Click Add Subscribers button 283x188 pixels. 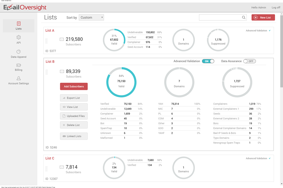[x=74, y=86]
